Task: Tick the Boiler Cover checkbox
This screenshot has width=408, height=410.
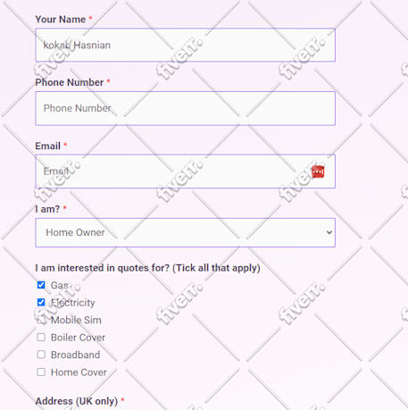Action: point(41,338)
